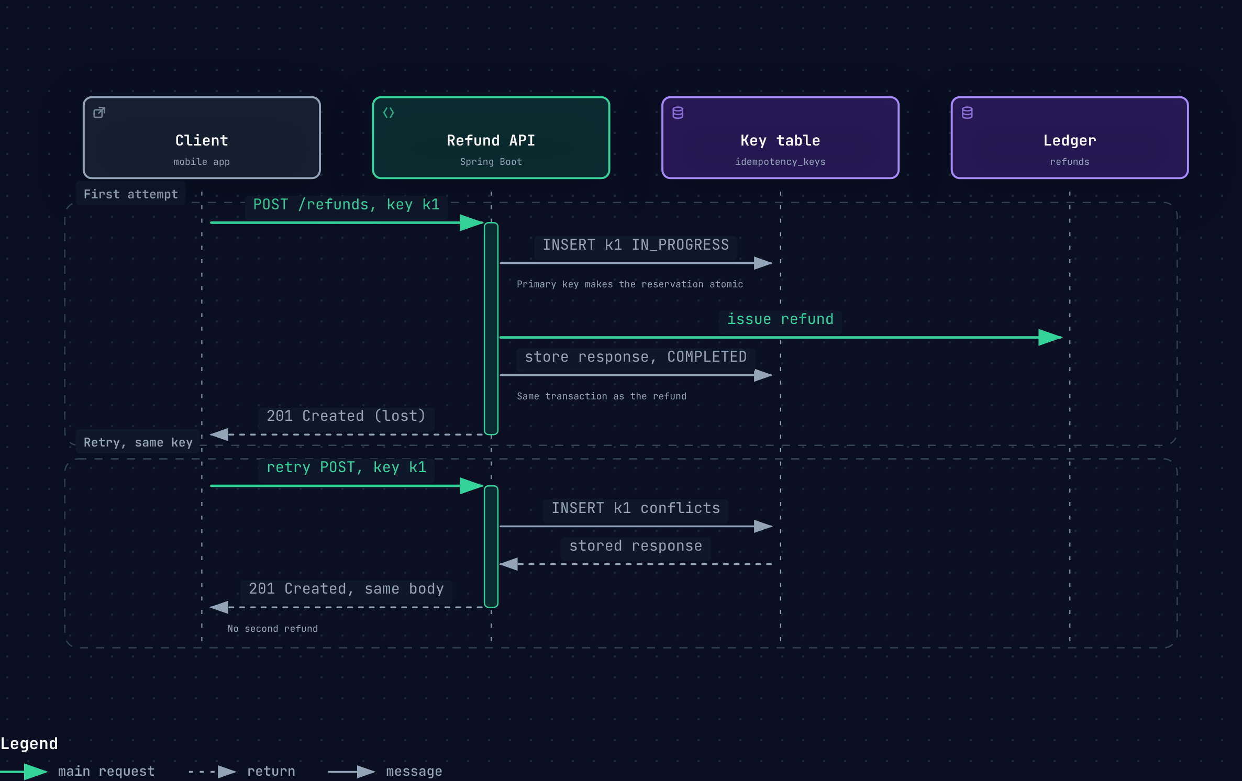
Task: Click the note 'Same transaction as the refund'
Action: (x=602, y=396)
